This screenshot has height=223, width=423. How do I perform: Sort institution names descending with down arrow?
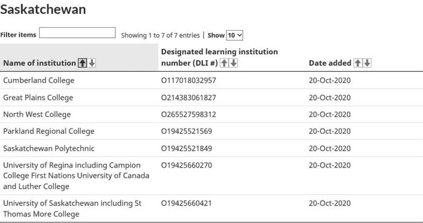pos(92,63)
